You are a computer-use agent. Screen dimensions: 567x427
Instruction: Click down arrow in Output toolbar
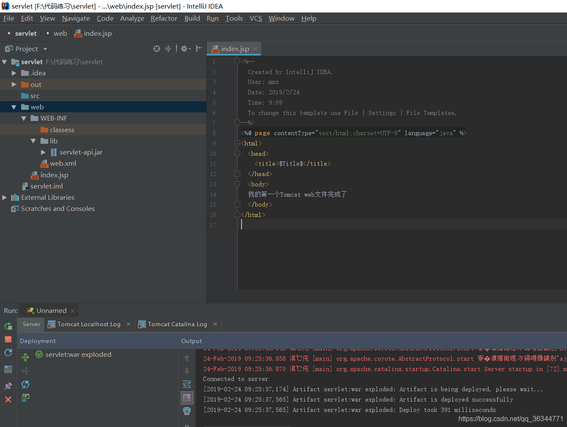pyautogui.click(x=187, y=371)
